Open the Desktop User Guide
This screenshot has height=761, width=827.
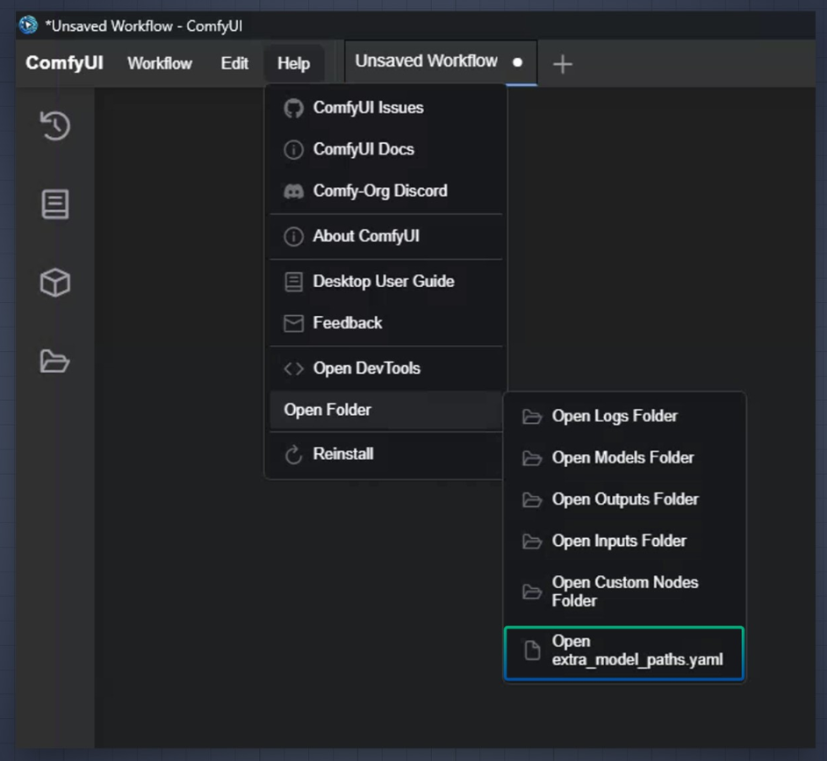[x=383, y=282]
